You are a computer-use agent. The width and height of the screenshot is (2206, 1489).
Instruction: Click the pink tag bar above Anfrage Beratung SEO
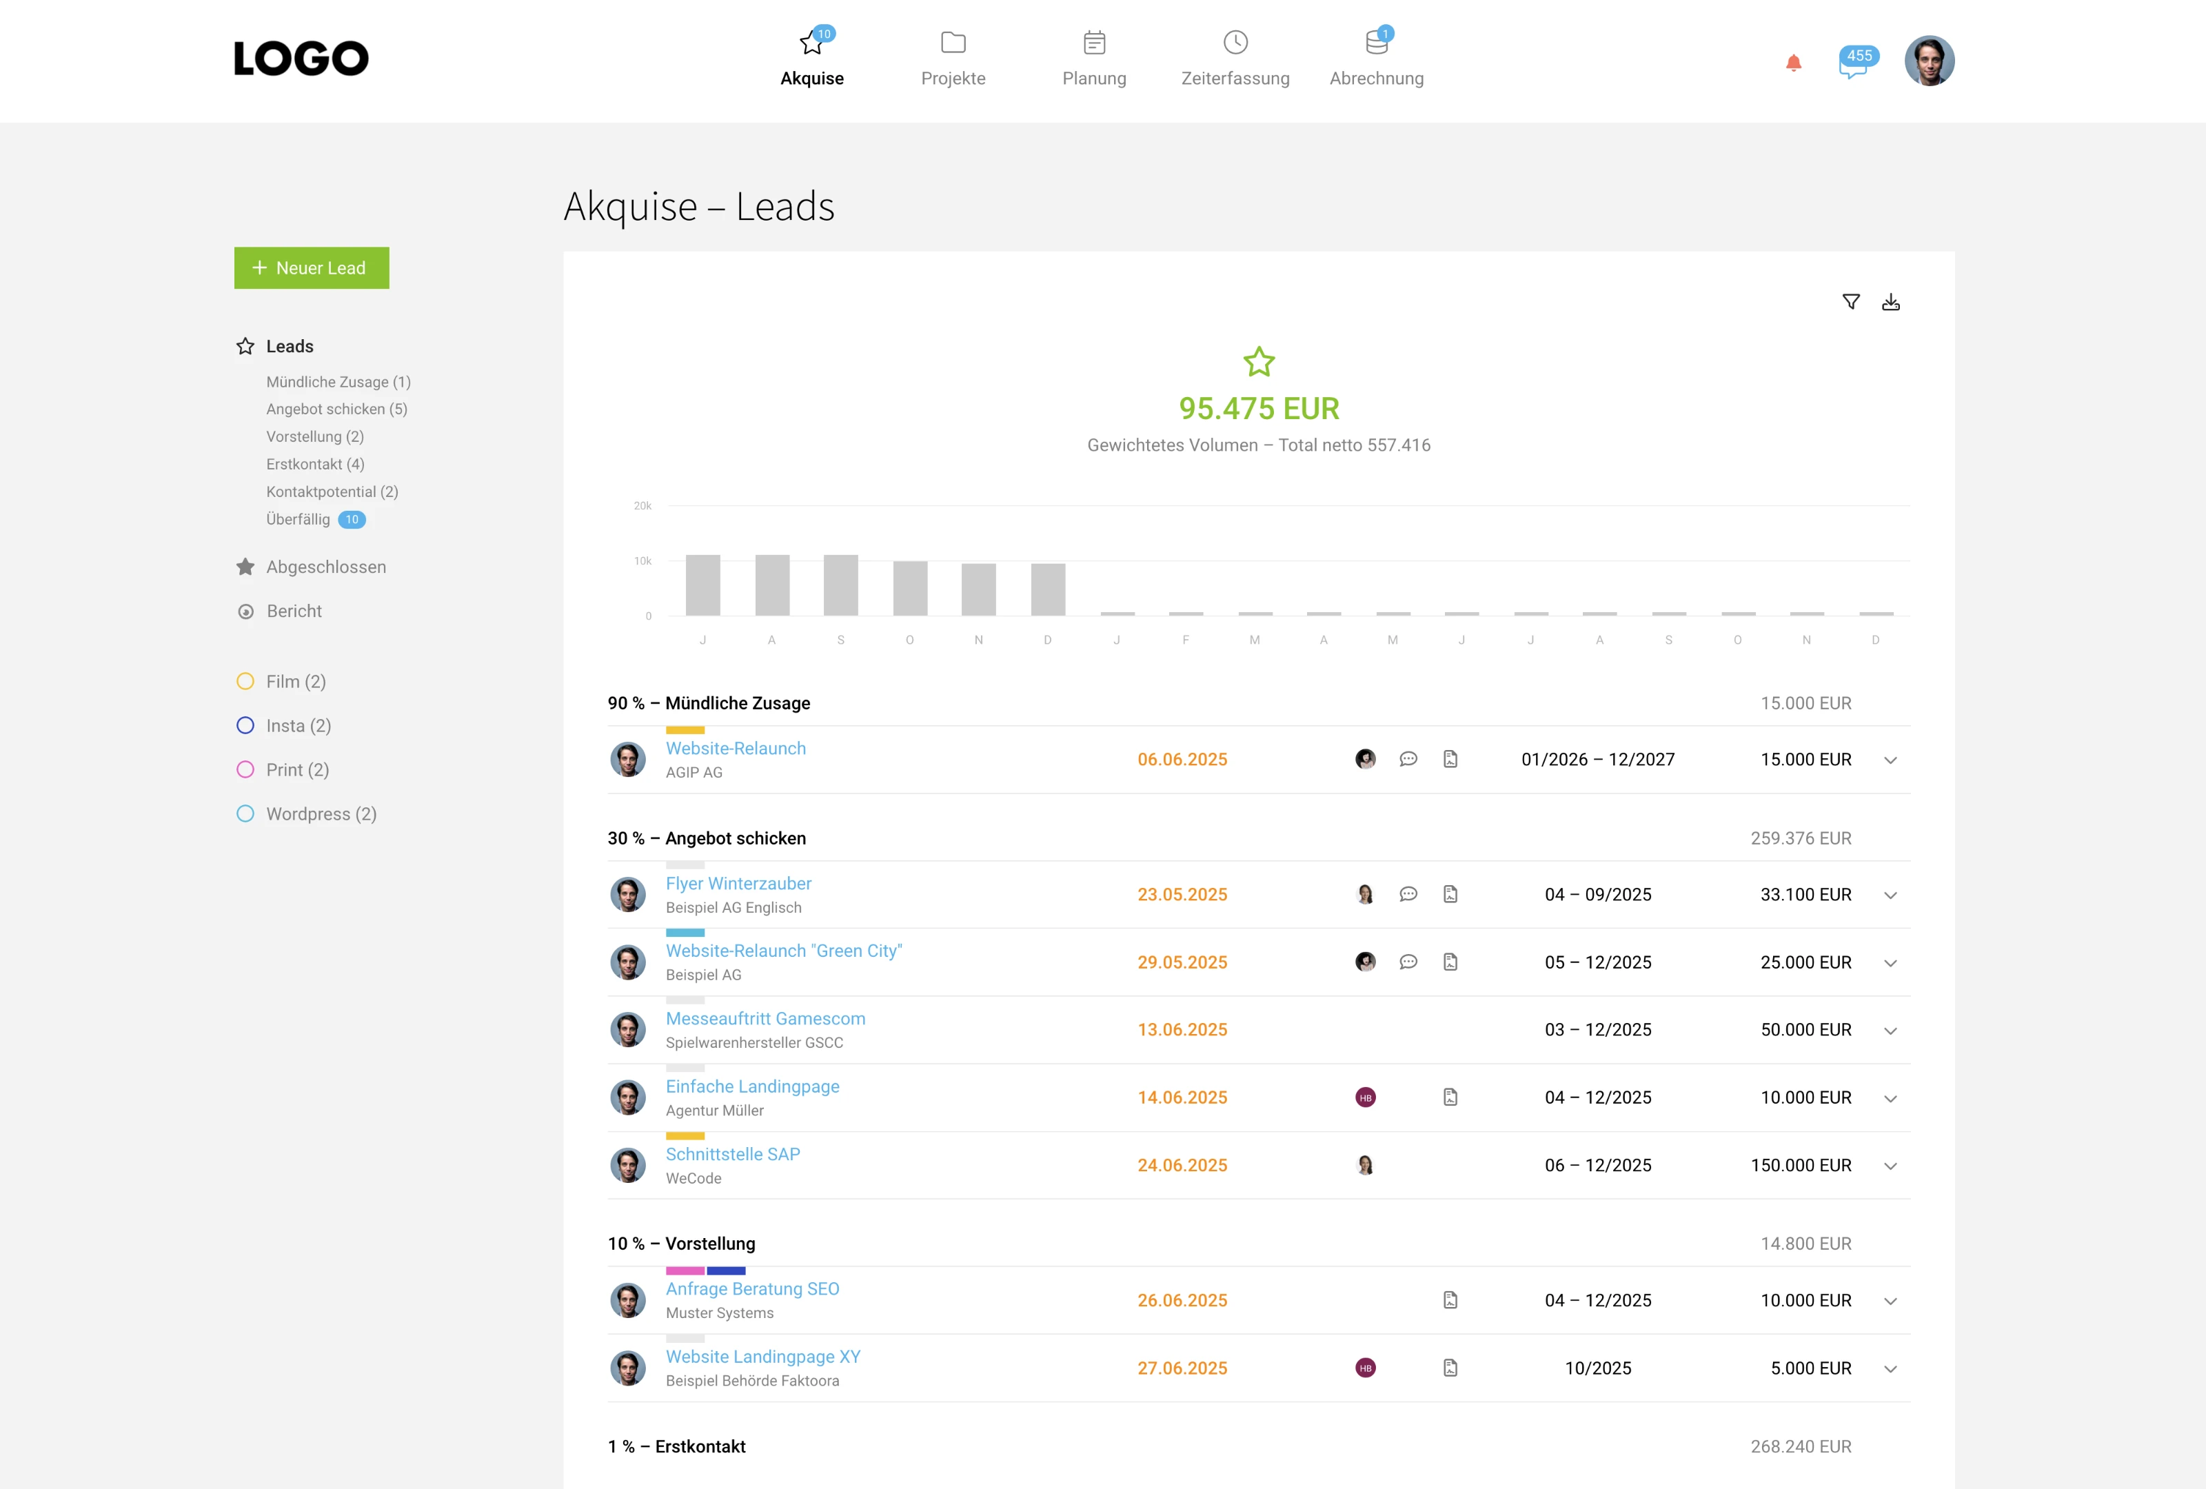pyautogui.click(x=685, y=1270)
